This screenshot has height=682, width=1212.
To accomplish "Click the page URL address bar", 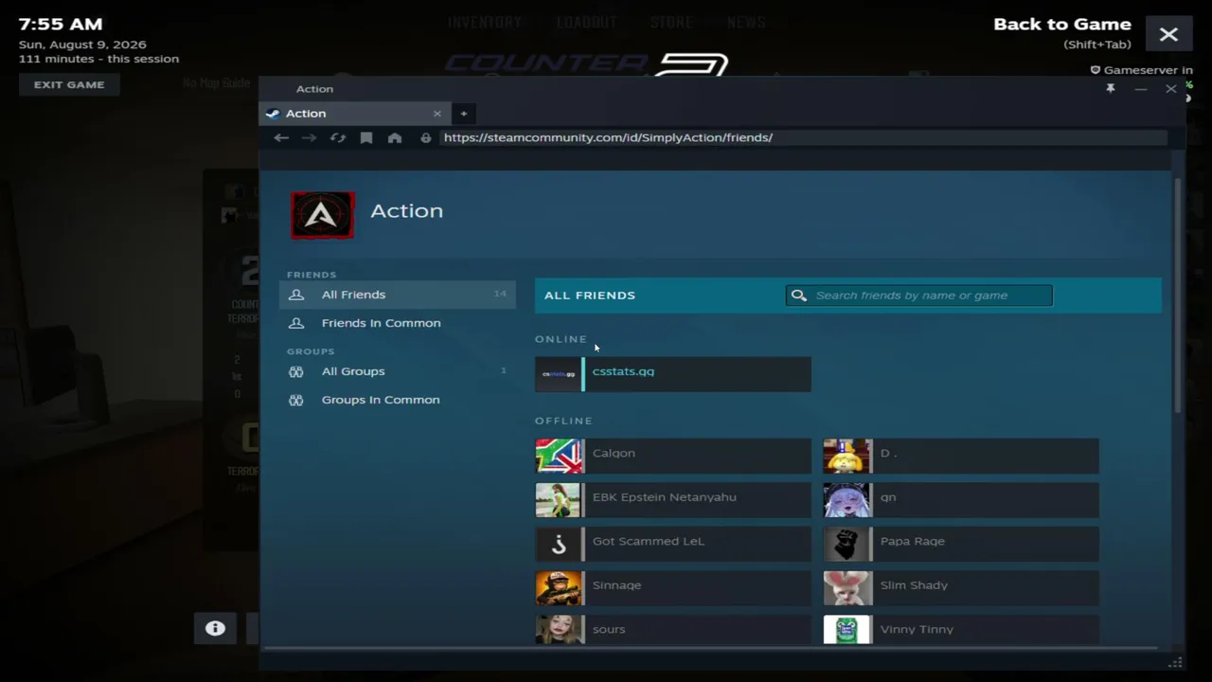I will tap(803, 138).
